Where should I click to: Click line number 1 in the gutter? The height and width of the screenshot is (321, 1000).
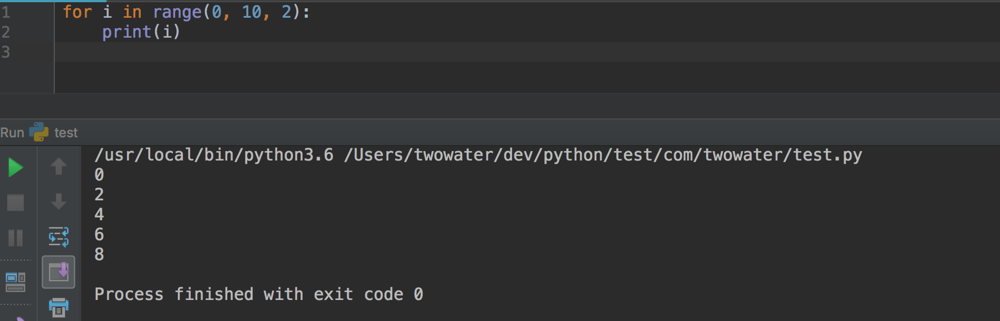point(6,12)
